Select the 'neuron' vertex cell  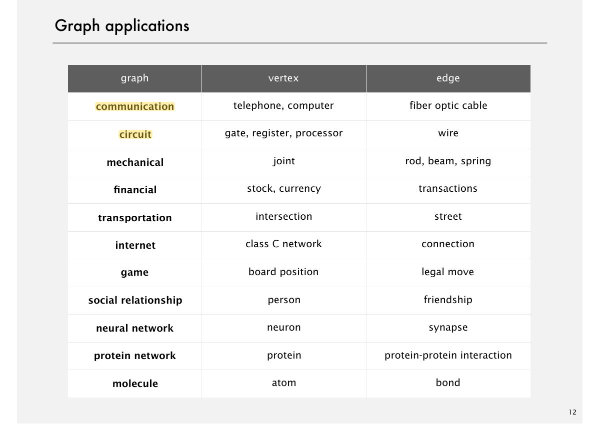[284, 328]
